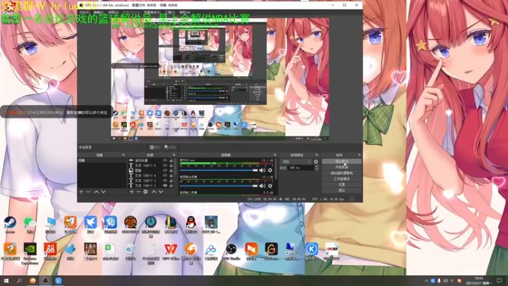Open scene transition properties gear

(x=316, y=161)
